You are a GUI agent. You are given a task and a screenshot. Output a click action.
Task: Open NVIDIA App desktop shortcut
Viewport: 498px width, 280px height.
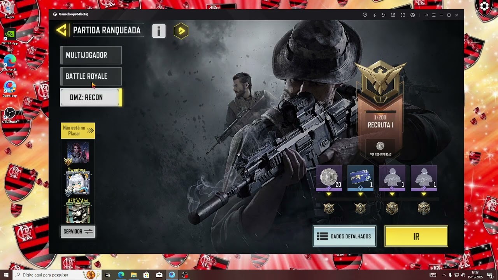click(10, 37)
